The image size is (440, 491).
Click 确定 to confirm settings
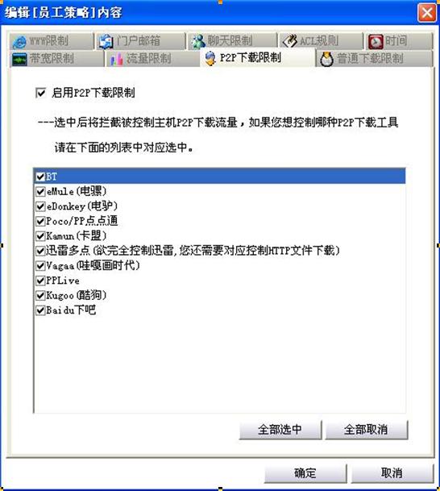coord(305,472)
